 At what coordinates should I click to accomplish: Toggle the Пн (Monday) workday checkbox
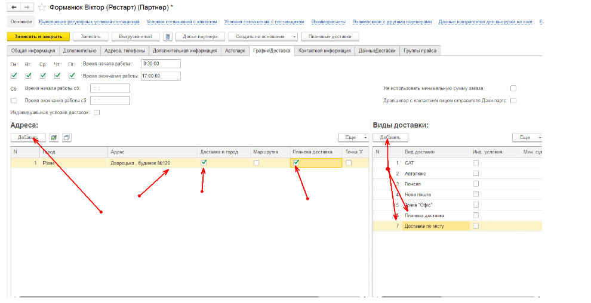[x=14, y=76]
